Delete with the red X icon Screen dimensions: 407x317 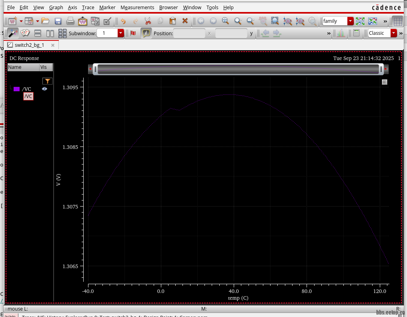tap(185, 21)
